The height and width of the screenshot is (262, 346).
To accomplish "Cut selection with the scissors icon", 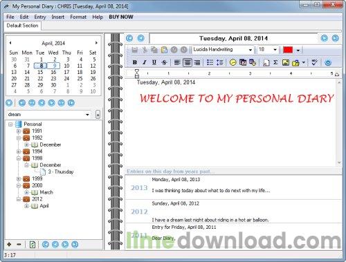I will coord(145,50).
